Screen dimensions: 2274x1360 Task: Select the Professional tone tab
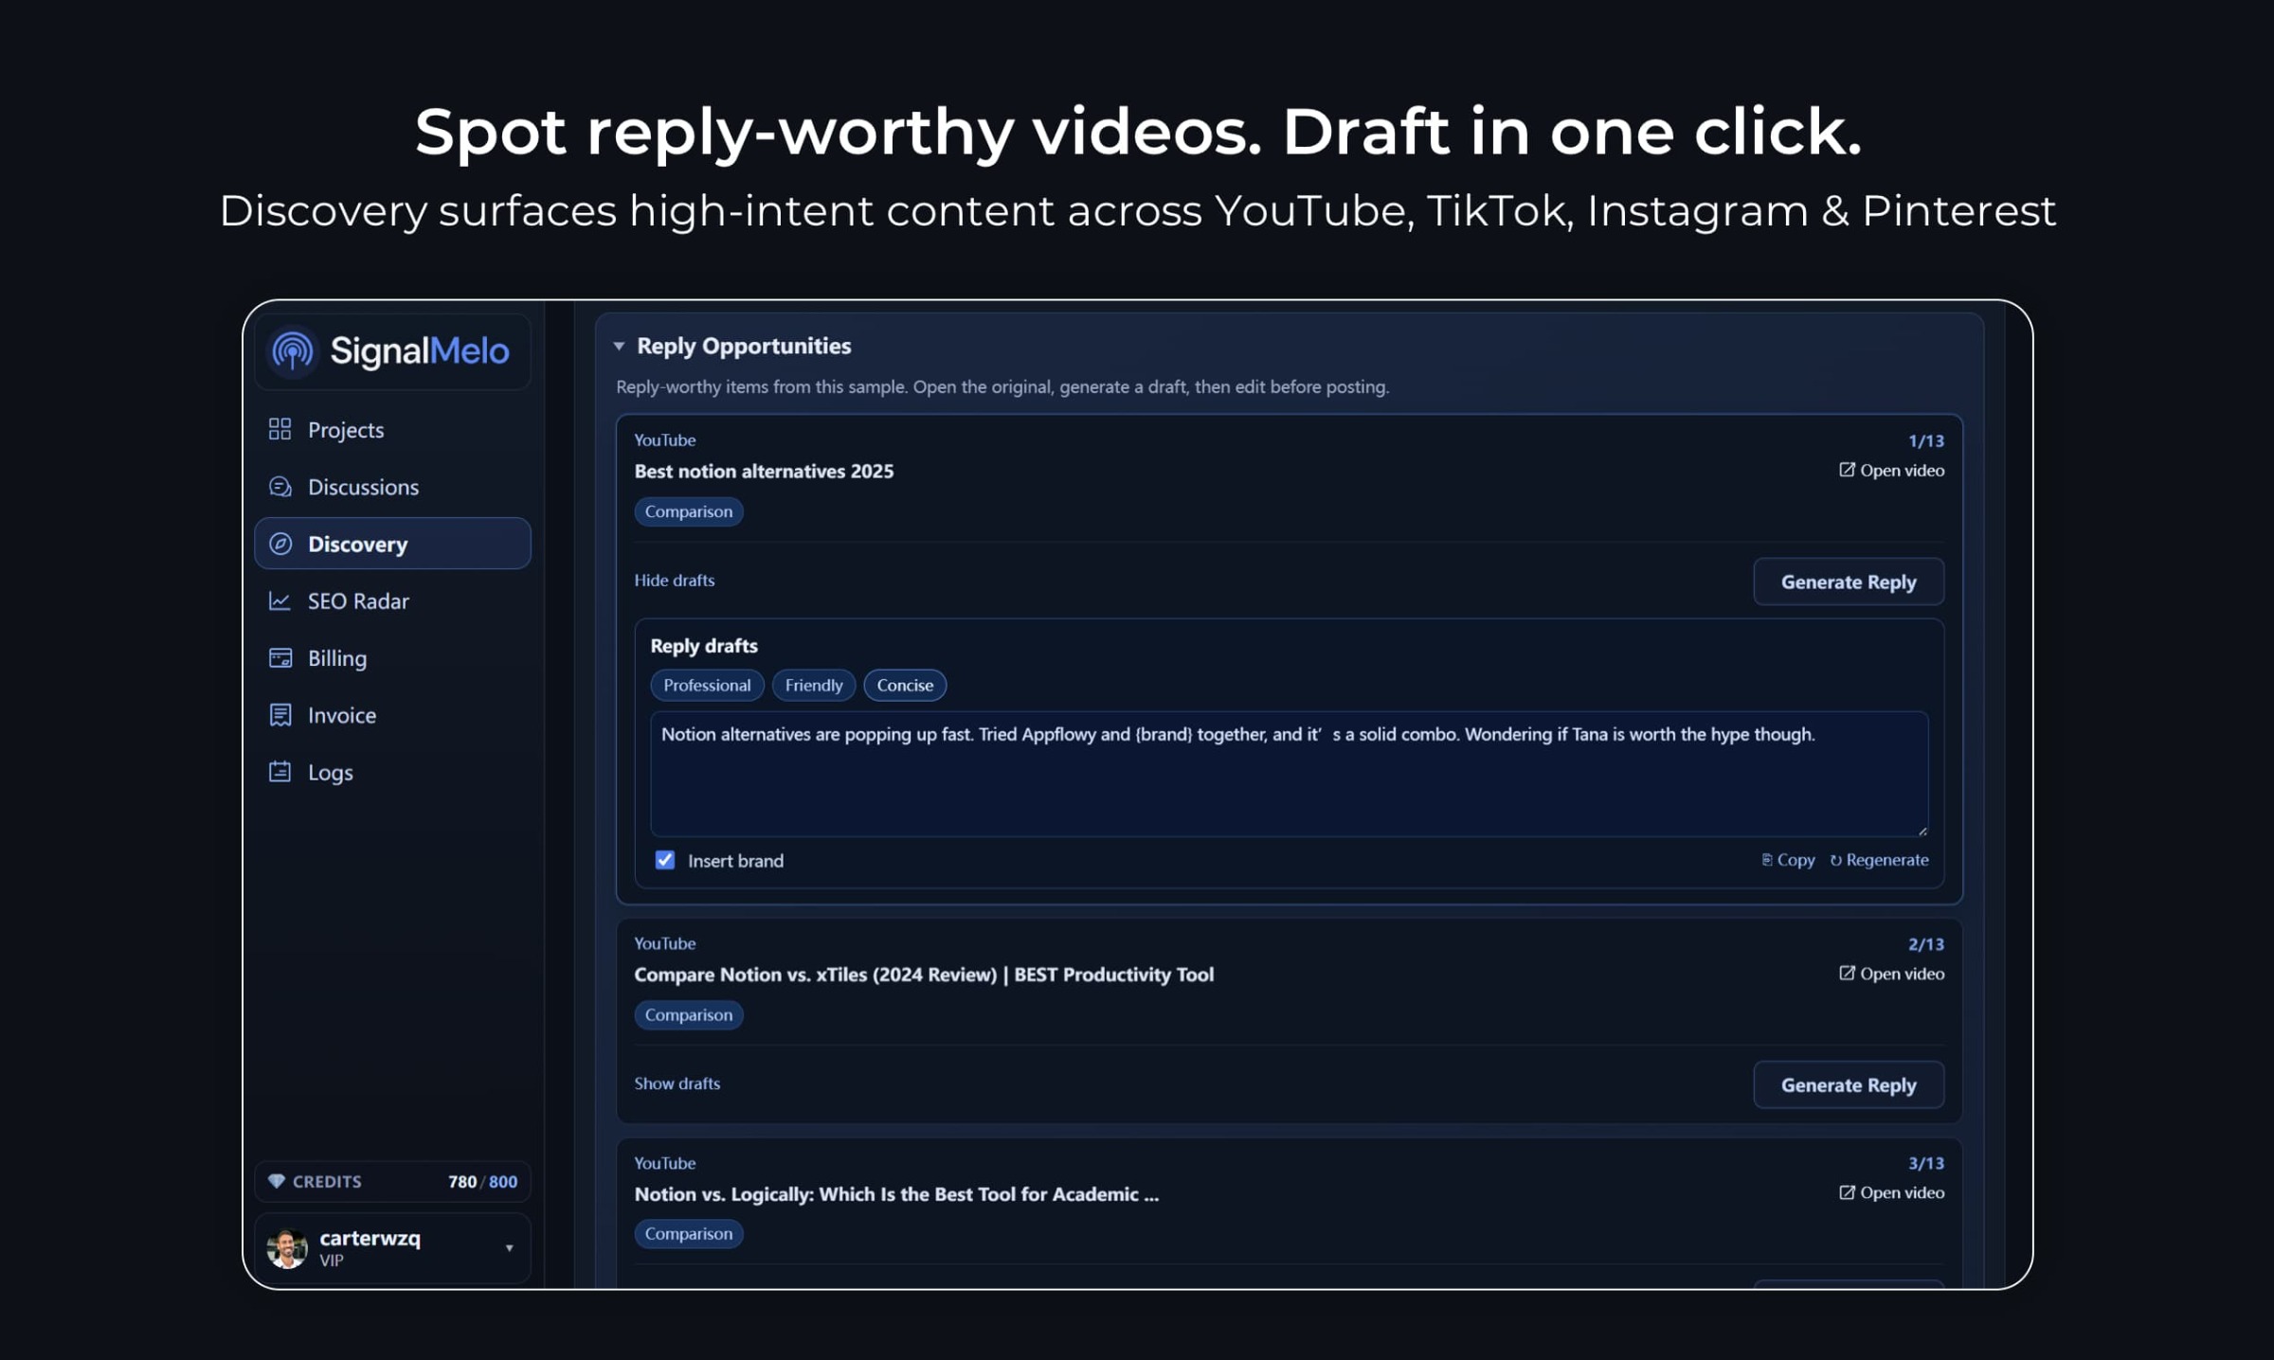pos(707,685)
